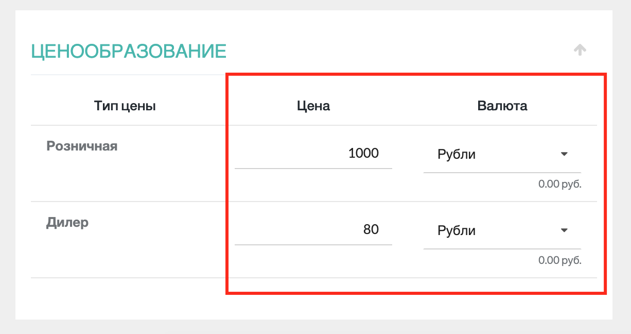The image size is (631, 334).
Task: Open the Розничная currency dropdown arrow
Action: point(564,154)
